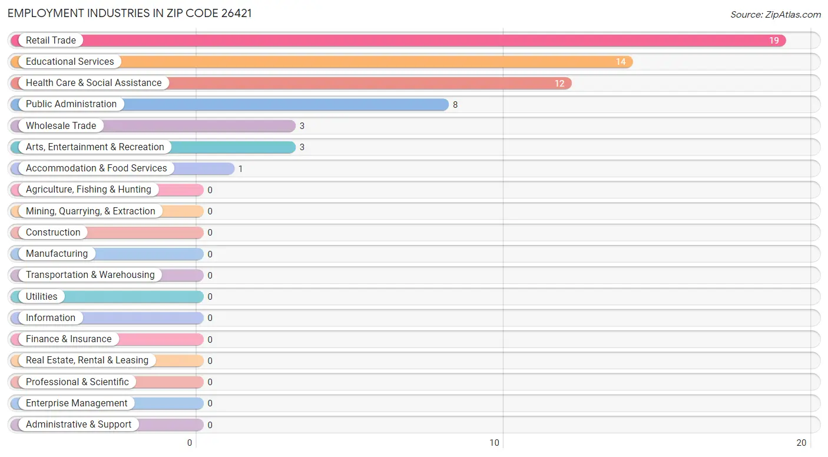828x457 pixels.
Task: Click the value 8 beside Public Administration
Action: (x=455, y=105)
